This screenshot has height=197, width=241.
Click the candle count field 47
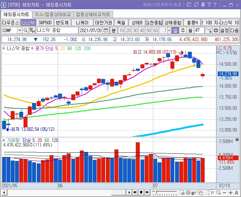tap(199, 30)
